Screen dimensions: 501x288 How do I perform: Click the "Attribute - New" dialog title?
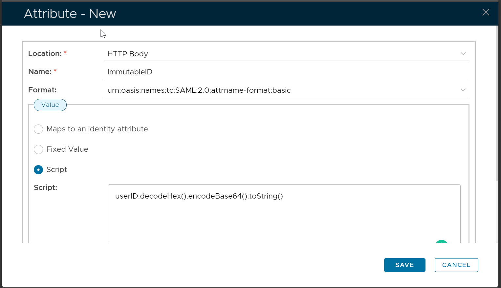point(70,14)
